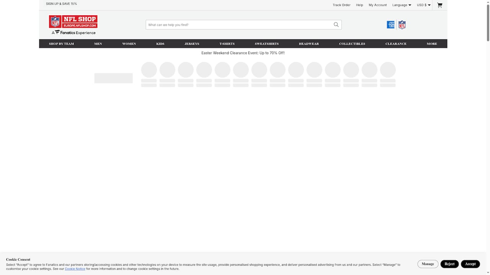Open the My Account link
490x275 pixels.
378,5
